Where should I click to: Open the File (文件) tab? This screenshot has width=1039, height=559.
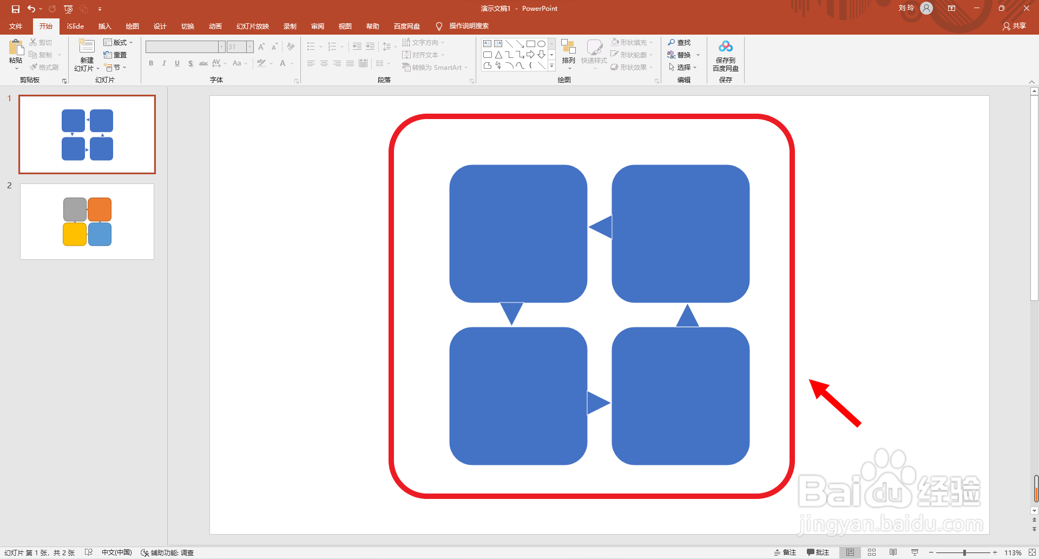point(16,26)
